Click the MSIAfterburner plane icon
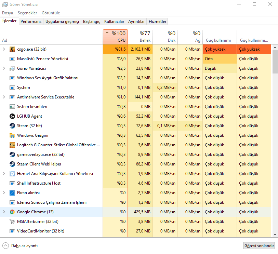278x254 pixels. pos(12,222)
